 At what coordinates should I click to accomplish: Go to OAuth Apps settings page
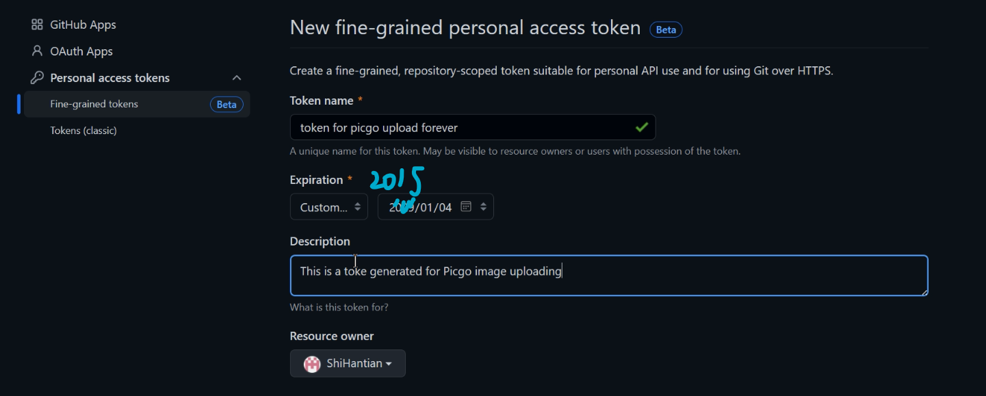pos(81,51)
